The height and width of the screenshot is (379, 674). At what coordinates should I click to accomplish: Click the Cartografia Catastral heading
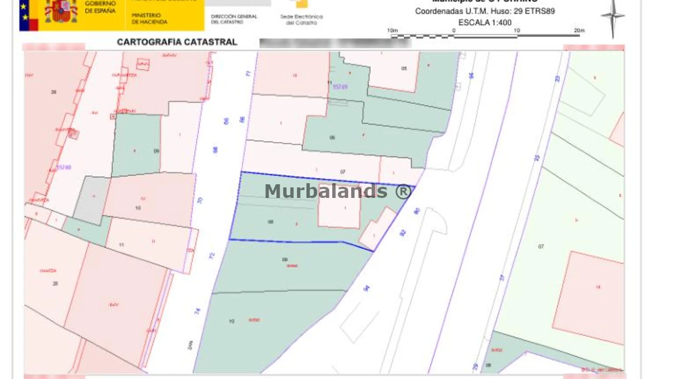[x=177, y=42]
